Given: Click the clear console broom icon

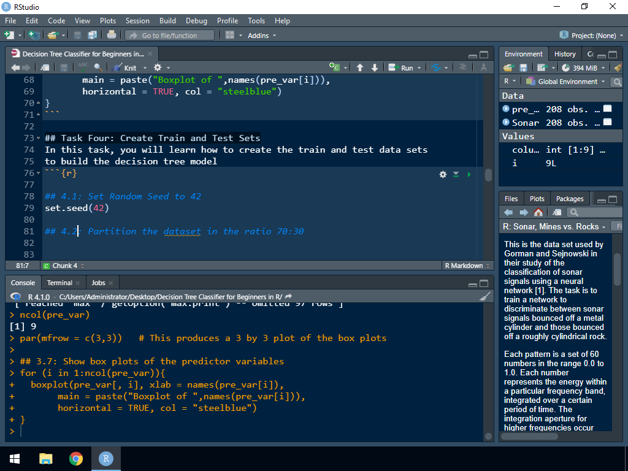Looking at the screenshot, I should (x=484, y=296).
